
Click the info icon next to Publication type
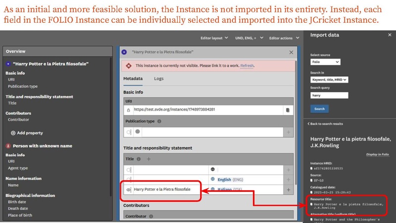coord(159,121)
